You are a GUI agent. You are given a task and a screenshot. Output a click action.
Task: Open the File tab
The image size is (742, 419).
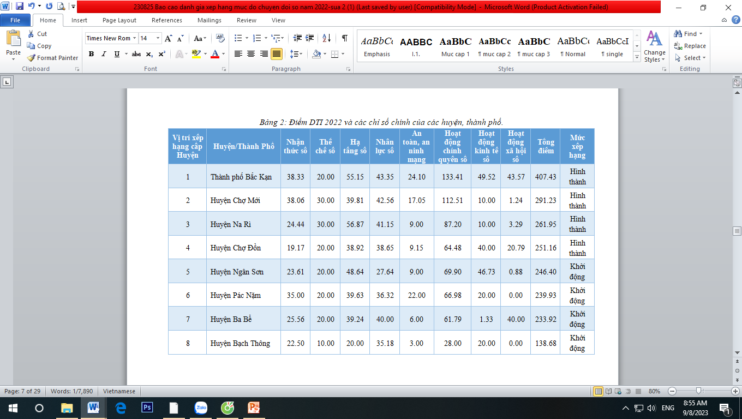coord(15,20)
